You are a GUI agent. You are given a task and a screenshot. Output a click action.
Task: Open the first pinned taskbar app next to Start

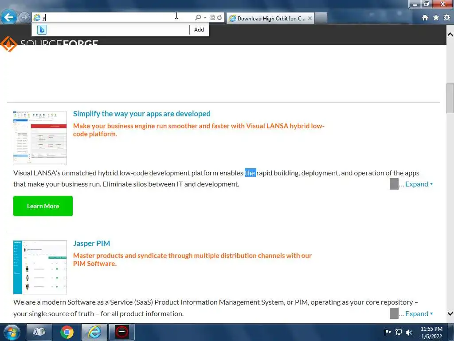click(x=39, y=332)
